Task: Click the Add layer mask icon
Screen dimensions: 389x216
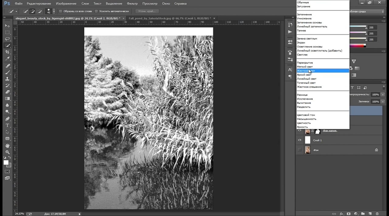Action: pyautogui.click(x=349, y=214)
